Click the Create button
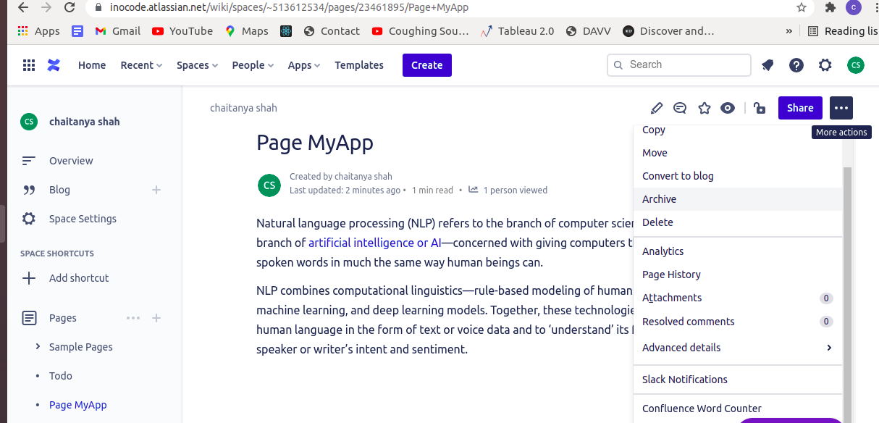Image resolution: width=879 pixels, height=423 pixels. (x=427, y=65)
